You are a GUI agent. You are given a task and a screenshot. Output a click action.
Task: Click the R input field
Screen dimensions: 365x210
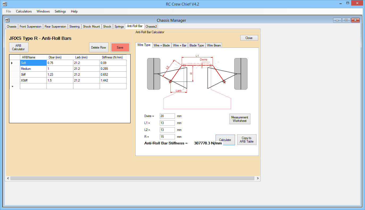click(167, 137)
